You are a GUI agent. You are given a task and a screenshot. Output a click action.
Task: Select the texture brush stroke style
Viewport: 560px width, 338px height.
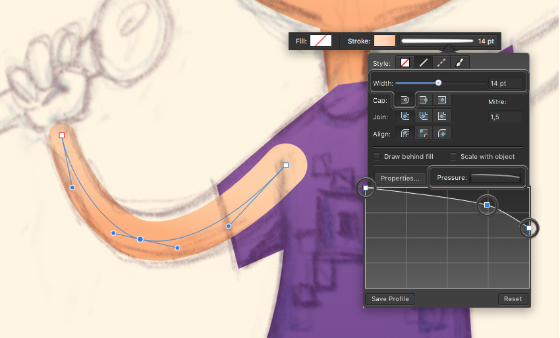click(461, 63)
